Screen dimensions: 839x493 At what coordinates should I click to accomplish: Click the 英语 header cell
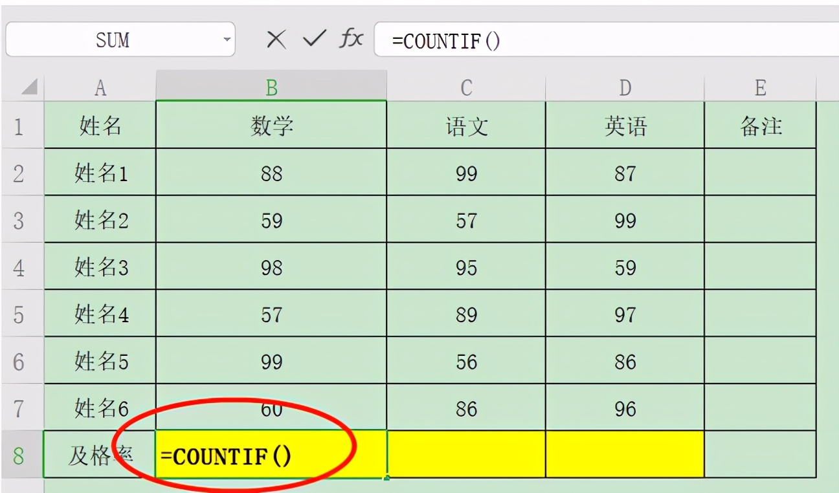(x=625, y=125)
